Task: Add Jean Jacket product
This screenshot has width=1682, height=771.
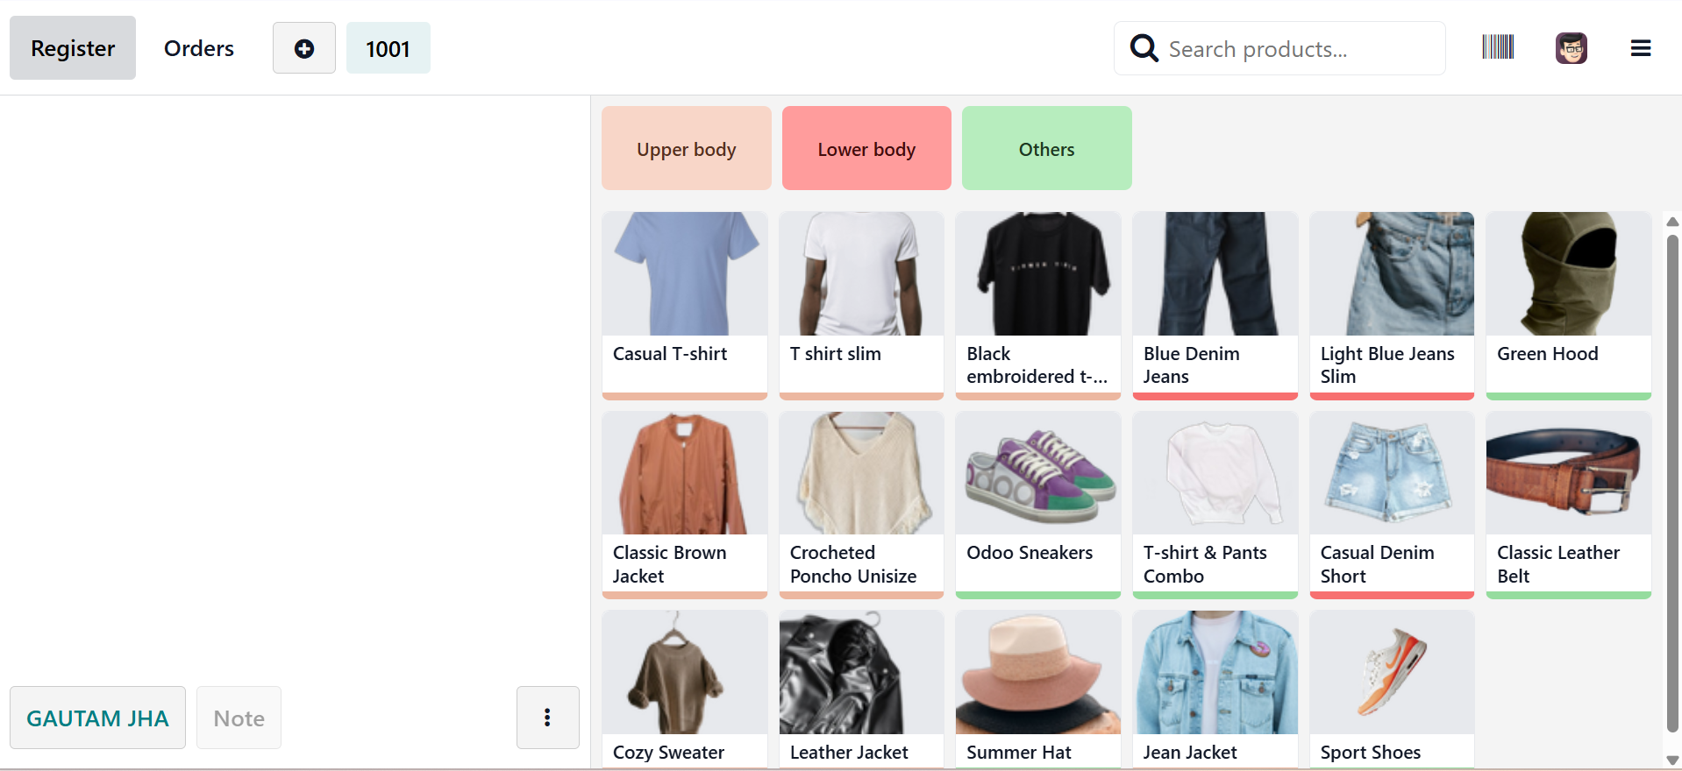Action: tap(1215, 690)
